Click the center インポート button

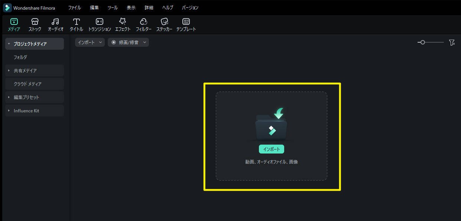(x=271, y=149)
